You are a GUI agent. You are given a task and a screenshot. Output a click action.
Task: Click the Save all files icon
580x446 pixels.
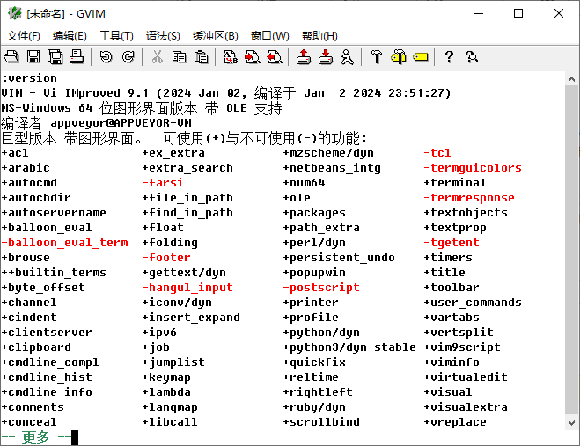55,57
